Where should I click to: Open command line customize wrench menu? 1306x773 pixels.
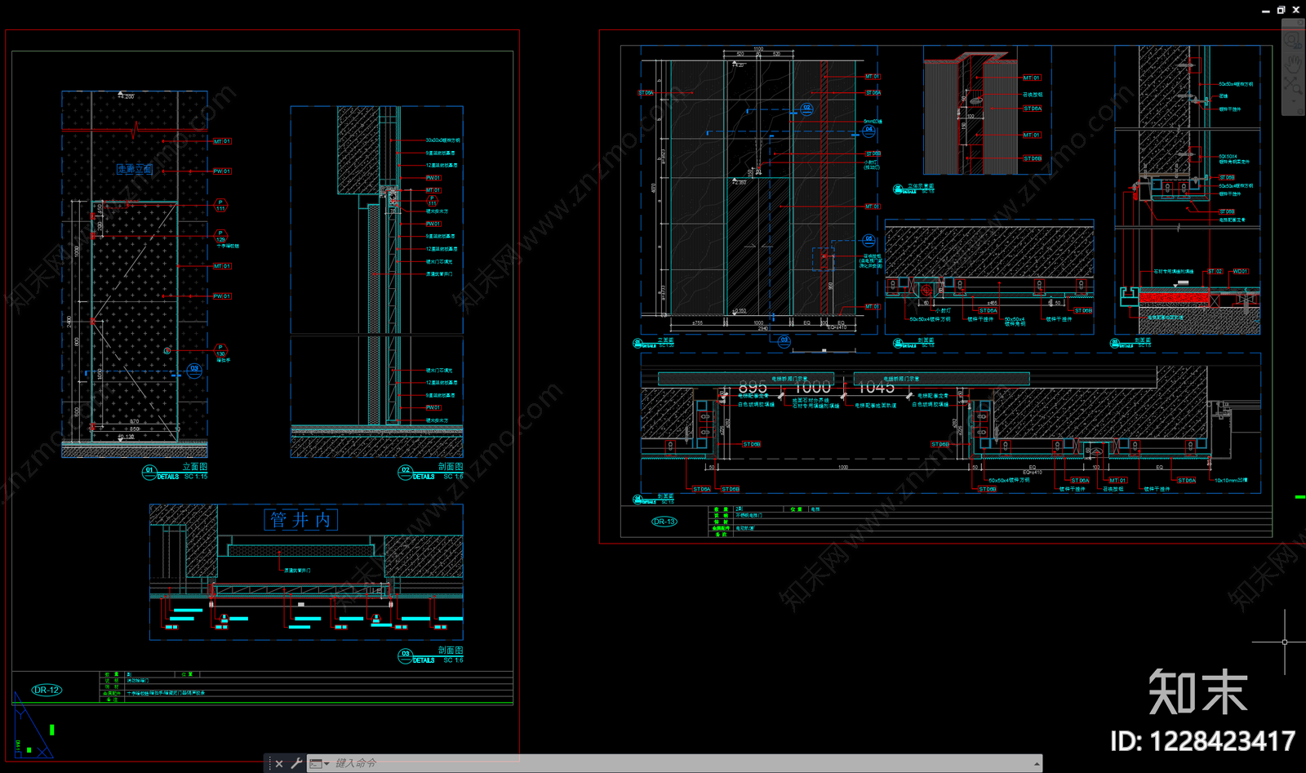(x=296, y=764)
